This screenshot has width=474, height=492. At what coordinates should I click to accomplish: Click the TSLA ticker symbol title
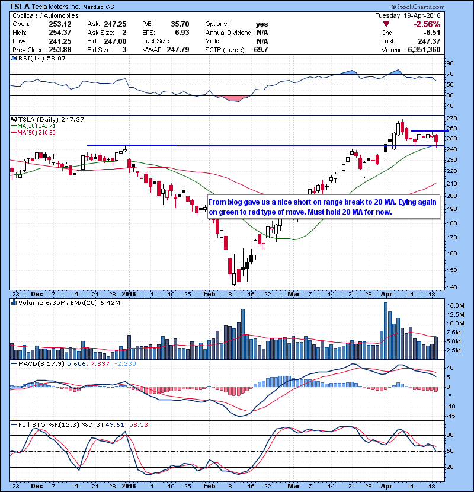[x=20, y=7]
